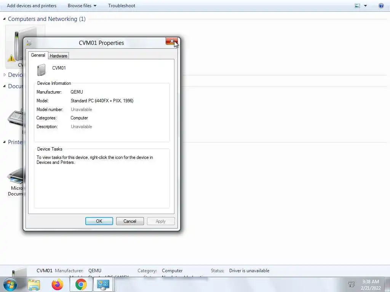Cancel the CVM01 Properties dialog

pos(130,221)
